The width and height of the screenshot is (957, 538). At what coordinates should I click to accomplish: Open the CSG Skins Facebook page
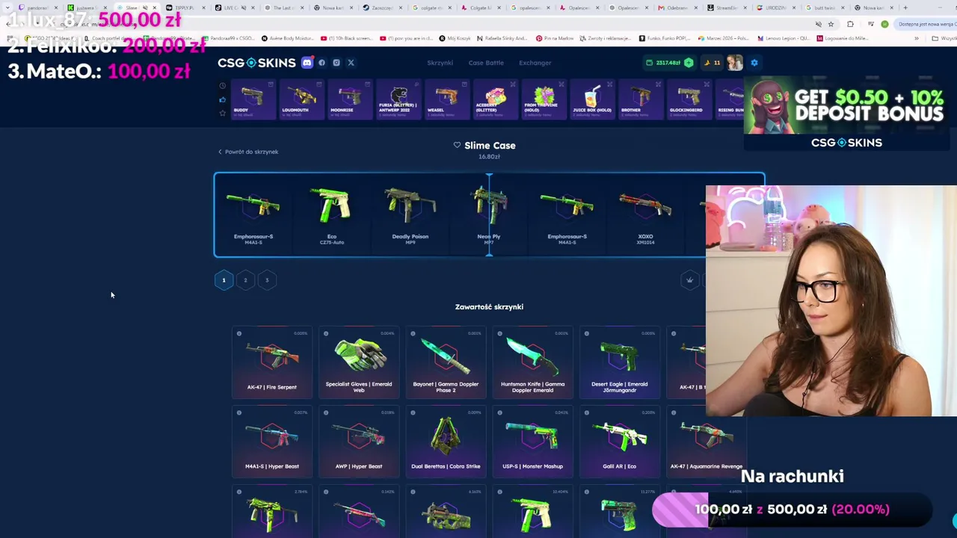(x=322, y=63)
